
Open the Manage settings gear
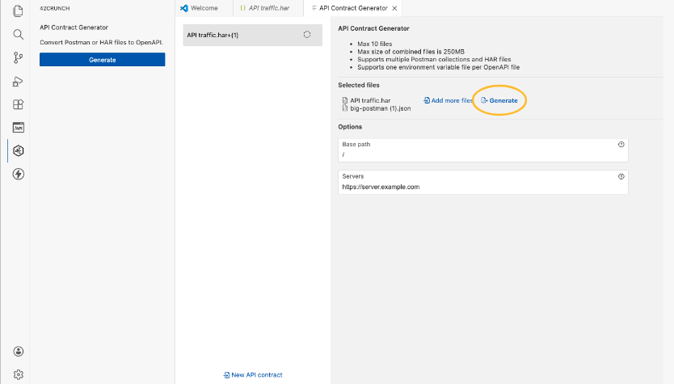point(18,374)
